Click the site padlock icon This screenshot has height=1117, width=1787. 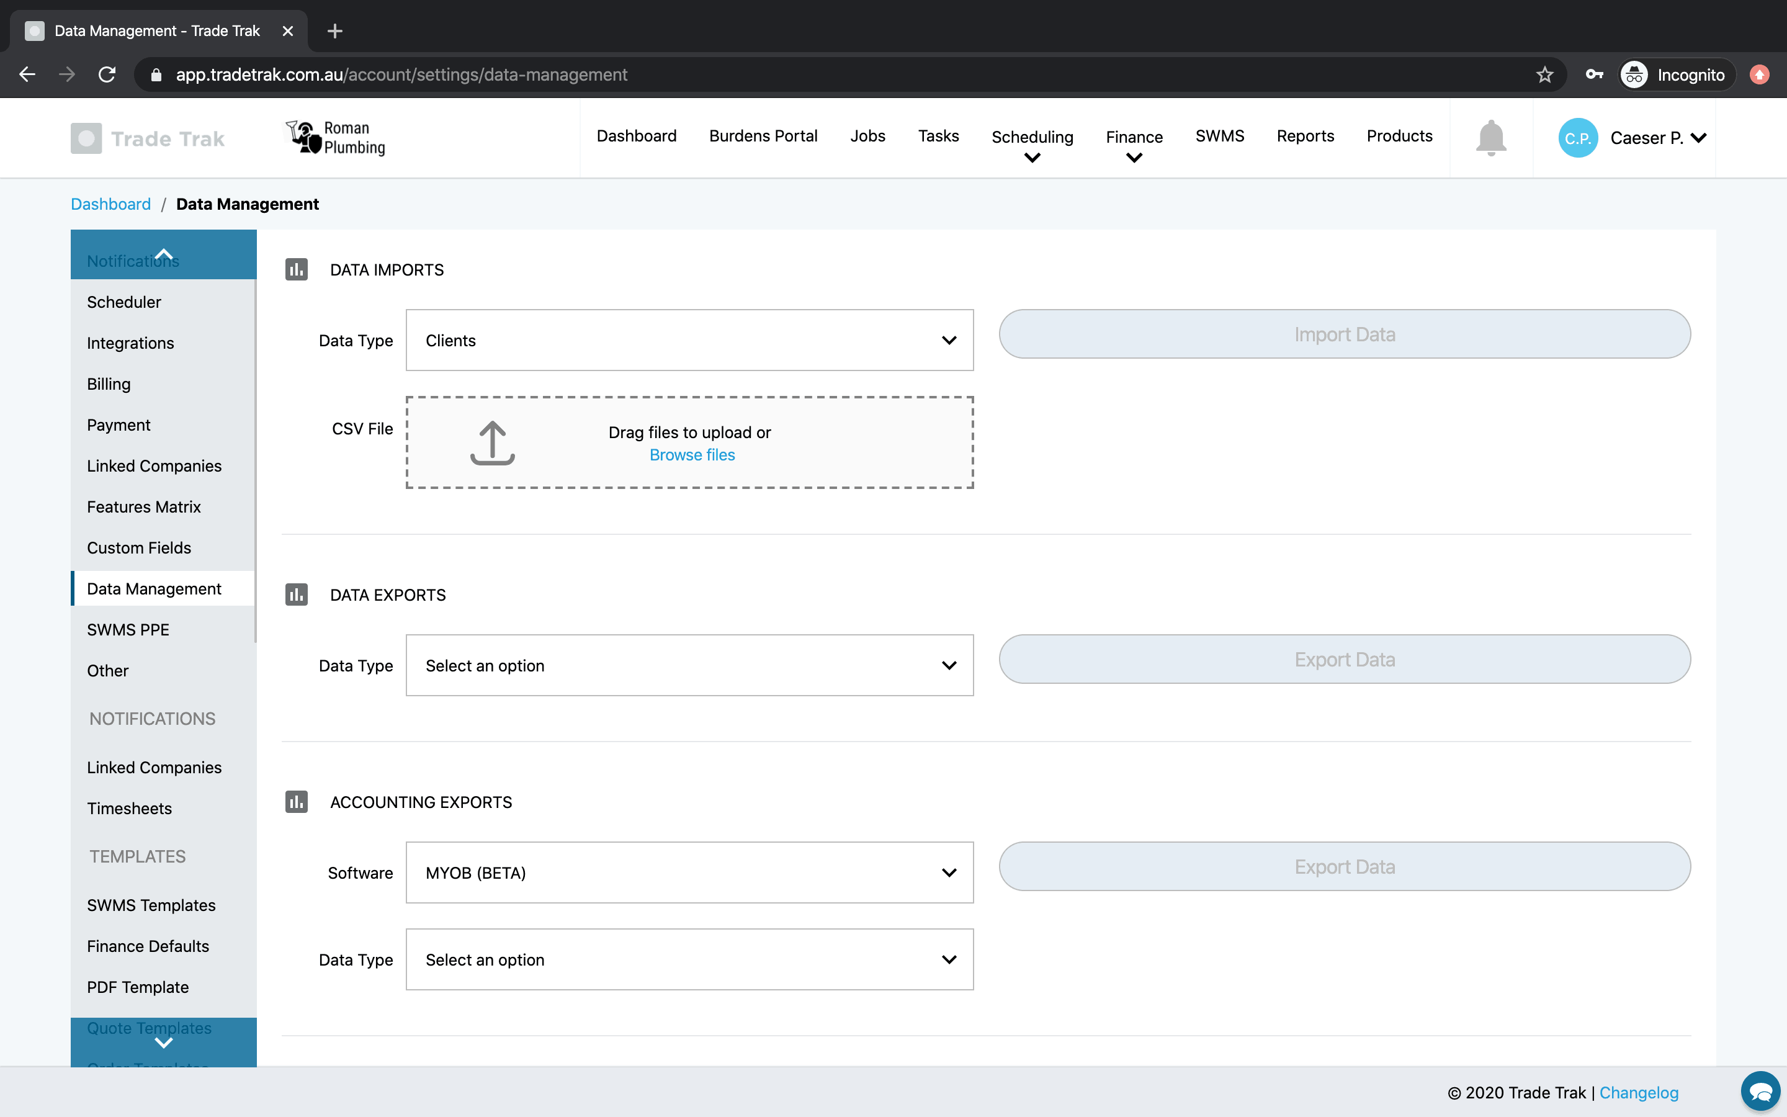coord(155,74)
